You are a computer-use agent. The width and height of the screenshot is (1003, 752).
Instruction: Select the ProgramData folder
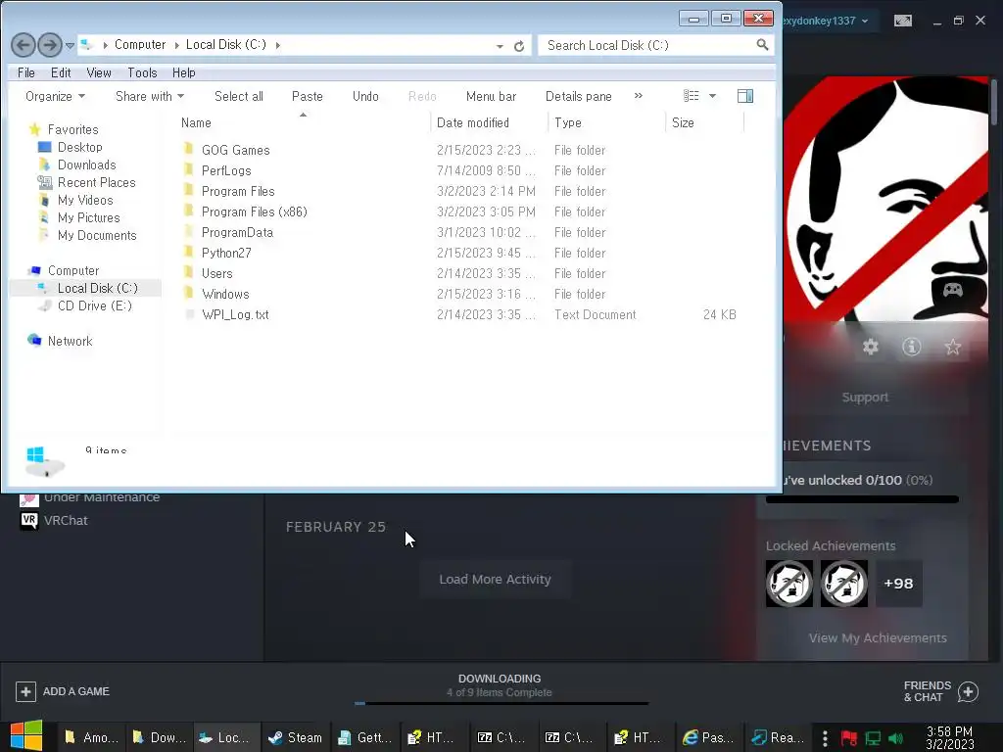point(237,232)
